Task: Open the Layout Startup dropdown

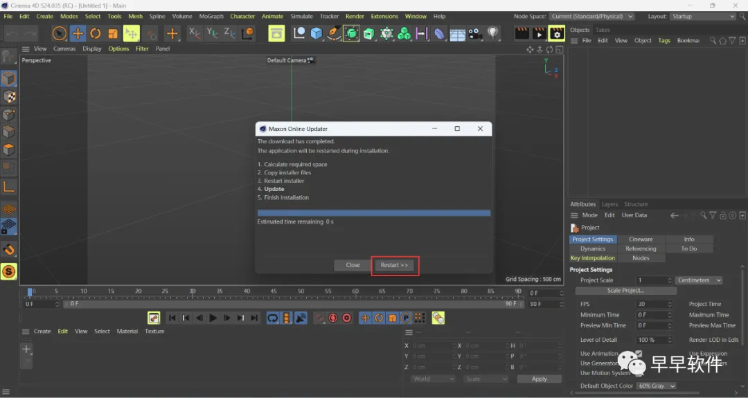Action: point(703,16)
